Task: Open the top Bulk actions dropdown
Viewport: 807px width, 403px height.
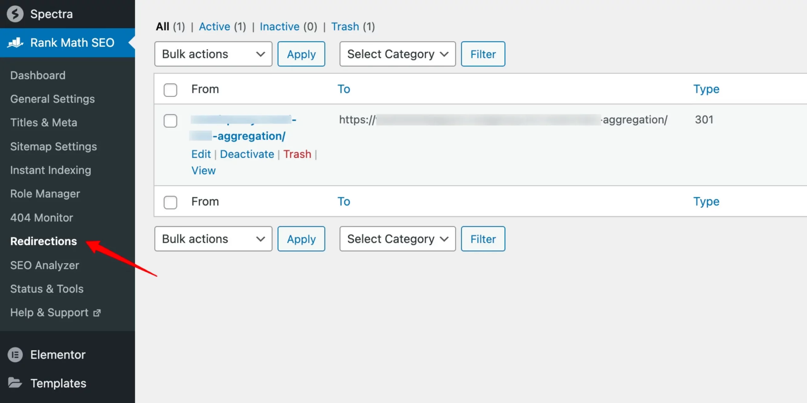Action: 213,54
